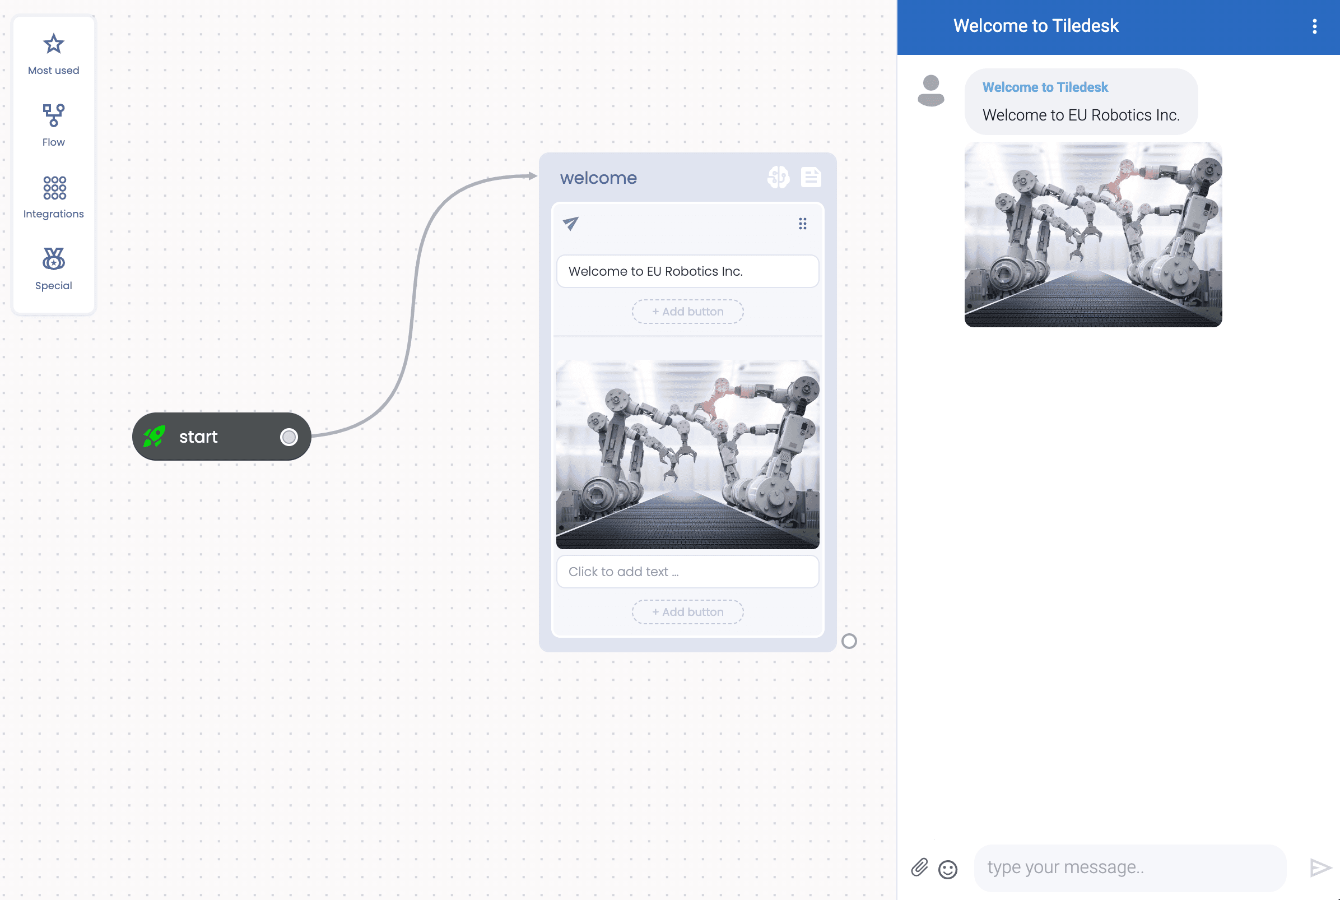Click the green rocket icon on start block
Viewport: 1340px width, 900px height.
click(x=154, y=436)
